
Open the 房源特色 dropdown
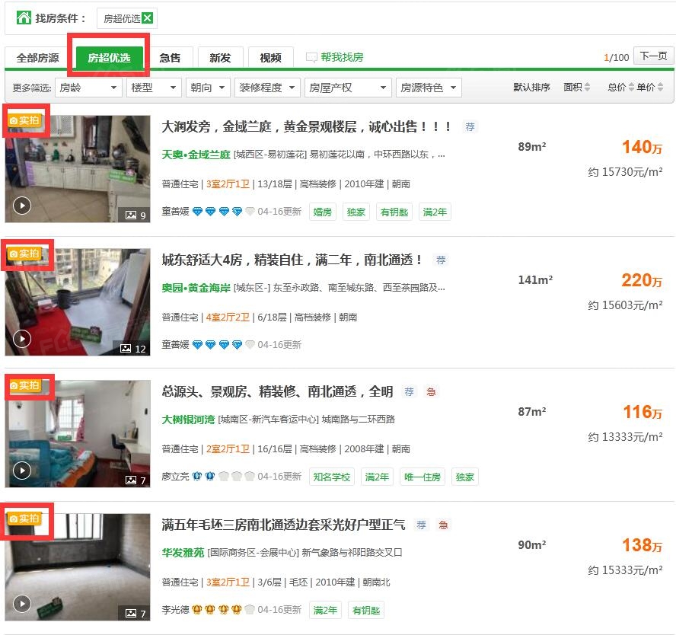pos(429,88)
